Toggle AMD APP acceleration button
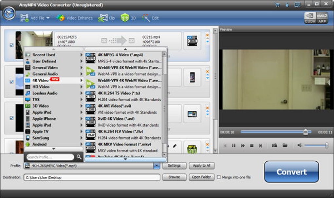The height and width of the screenshot is (198, 334). pyautogui.click(x=322, y=18)
